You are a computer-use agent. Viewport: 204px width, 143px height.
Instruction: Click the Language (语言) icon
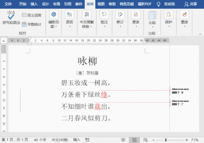coord(69,14)
